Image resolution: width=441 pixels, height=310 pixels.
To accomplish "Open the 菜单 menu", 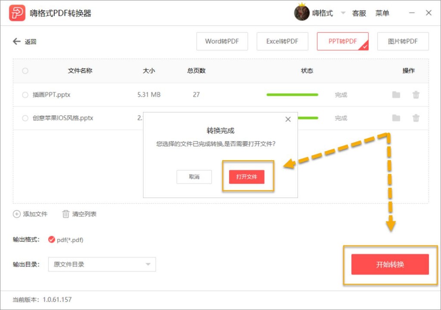I will coord(382,13).
